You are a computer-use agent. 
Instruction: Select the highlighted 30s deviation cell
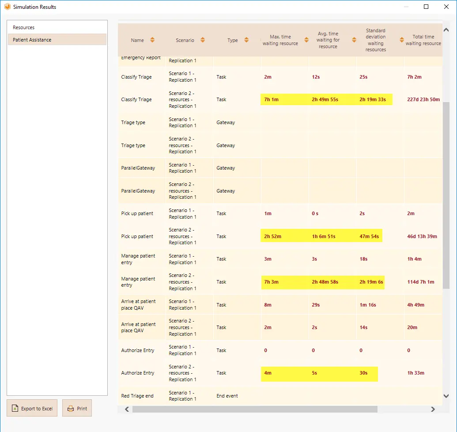(363, 373)
